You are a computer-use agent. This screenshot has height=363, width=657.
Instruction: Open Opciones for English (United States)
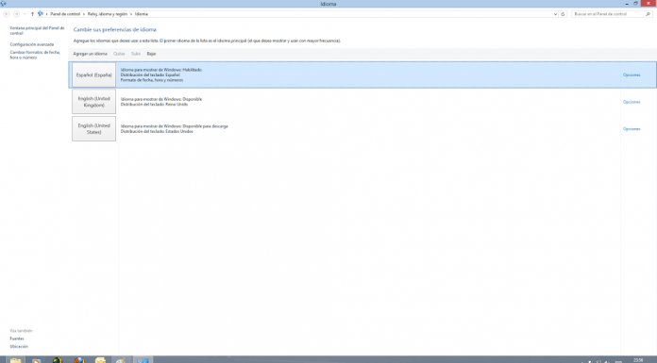(x=632, y=129)
